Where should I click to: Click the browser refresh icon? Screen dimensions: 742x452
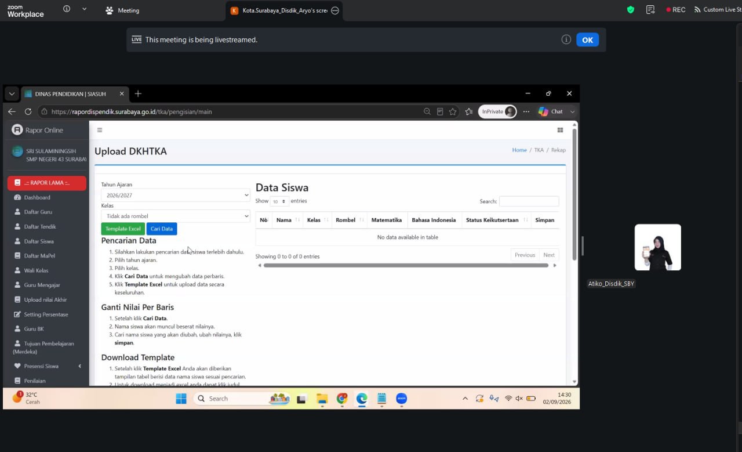28,111
